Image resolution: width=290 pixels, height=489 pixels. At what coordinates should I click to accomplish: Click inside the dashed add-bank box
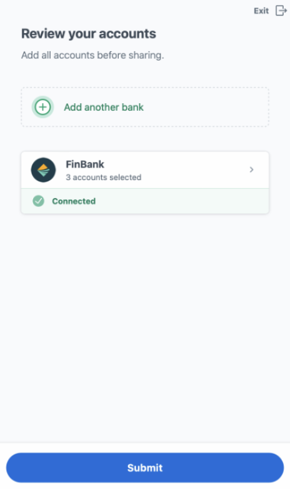click(145, 107)
